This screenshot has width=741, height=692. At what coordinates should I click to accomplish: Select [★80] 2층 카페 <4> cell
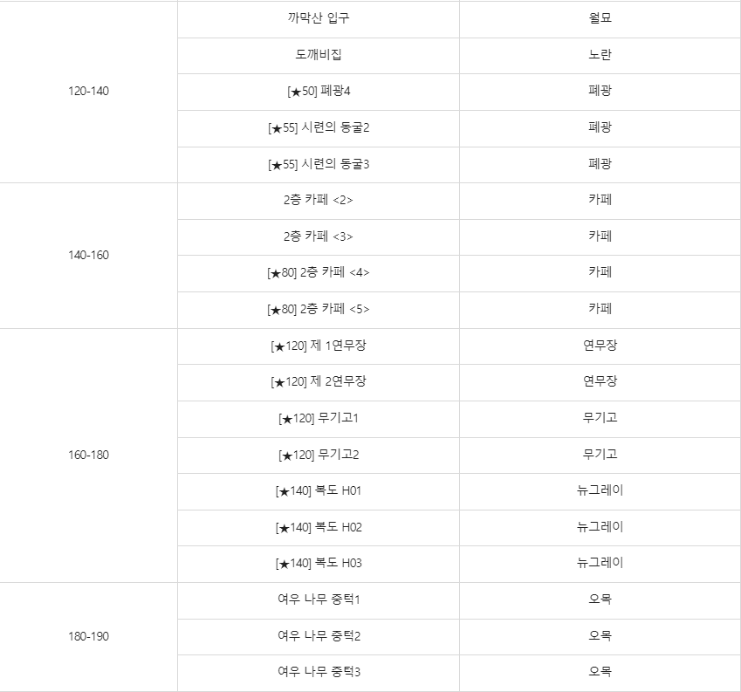tap(319, 273)
